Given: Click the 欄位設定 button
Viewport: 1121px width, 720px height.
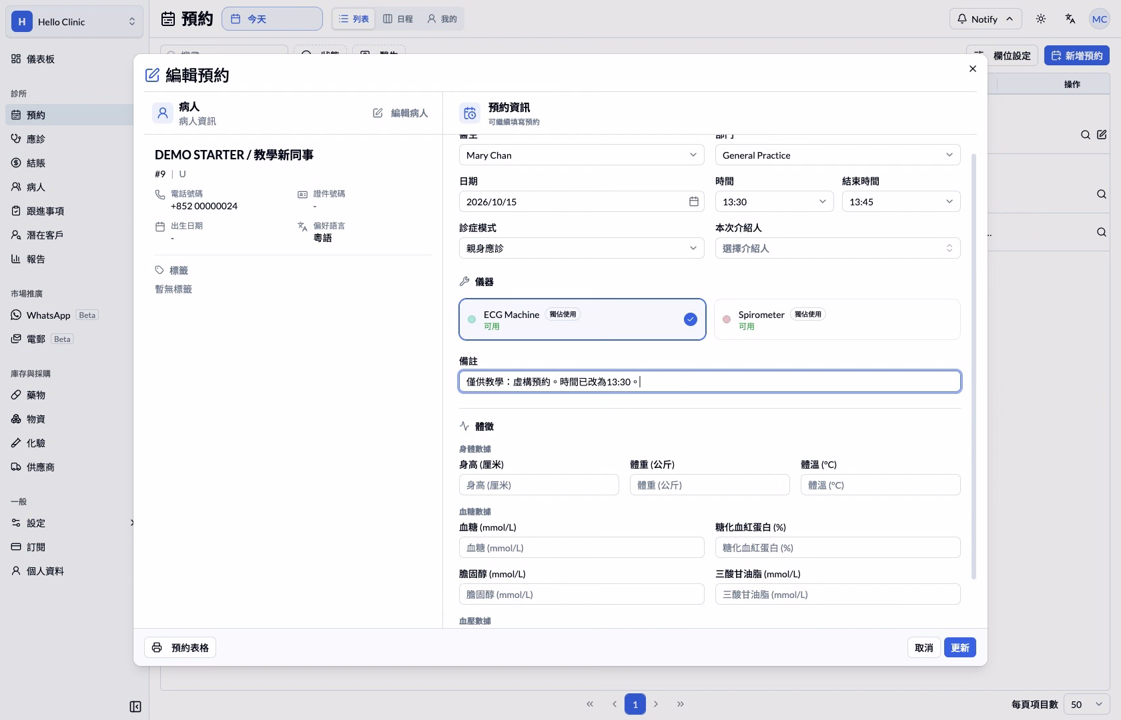Looking at the screenshot, I should tap(1002, 55).
